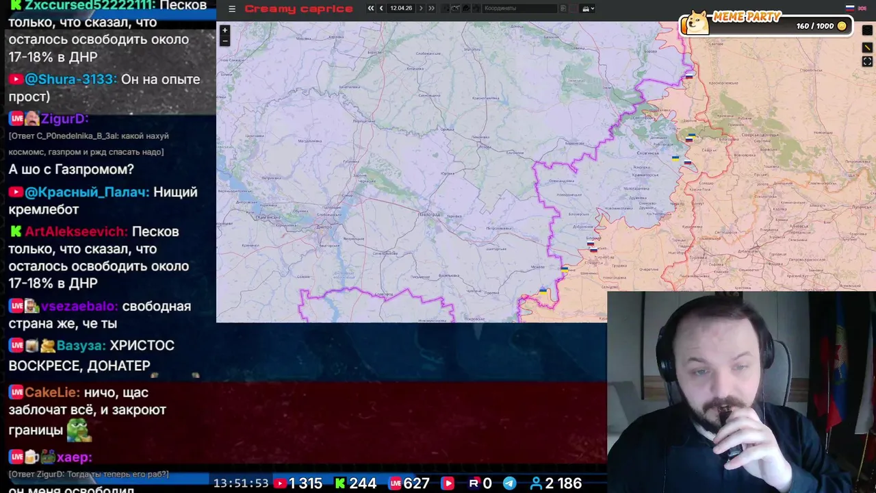Viewport: 876px width, 493px height.
Task: Open the map layers stack icon
Action: tap(867, 30)
